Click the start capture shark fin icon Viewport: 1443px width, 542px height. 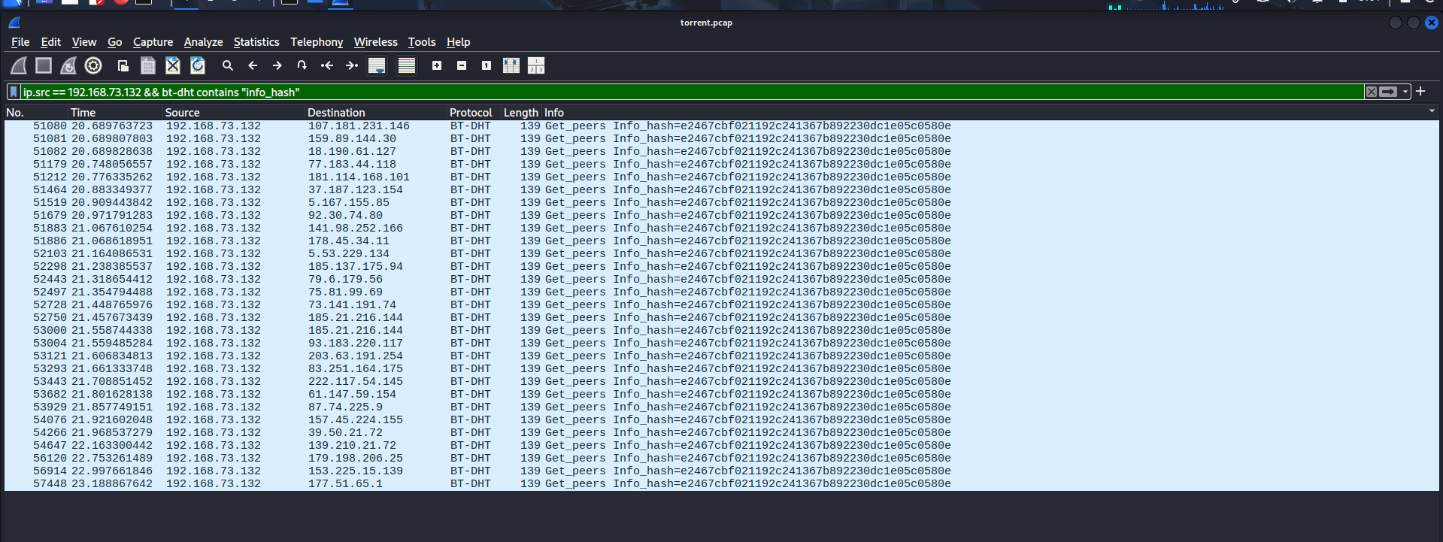coord(19,66)
